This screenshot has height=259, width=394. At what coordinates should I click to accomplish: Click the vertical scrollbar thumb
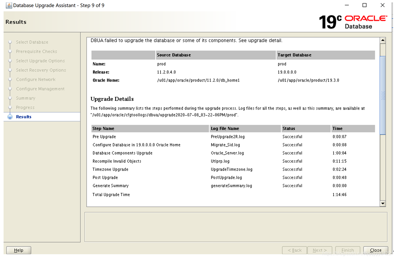pos(383,95)
